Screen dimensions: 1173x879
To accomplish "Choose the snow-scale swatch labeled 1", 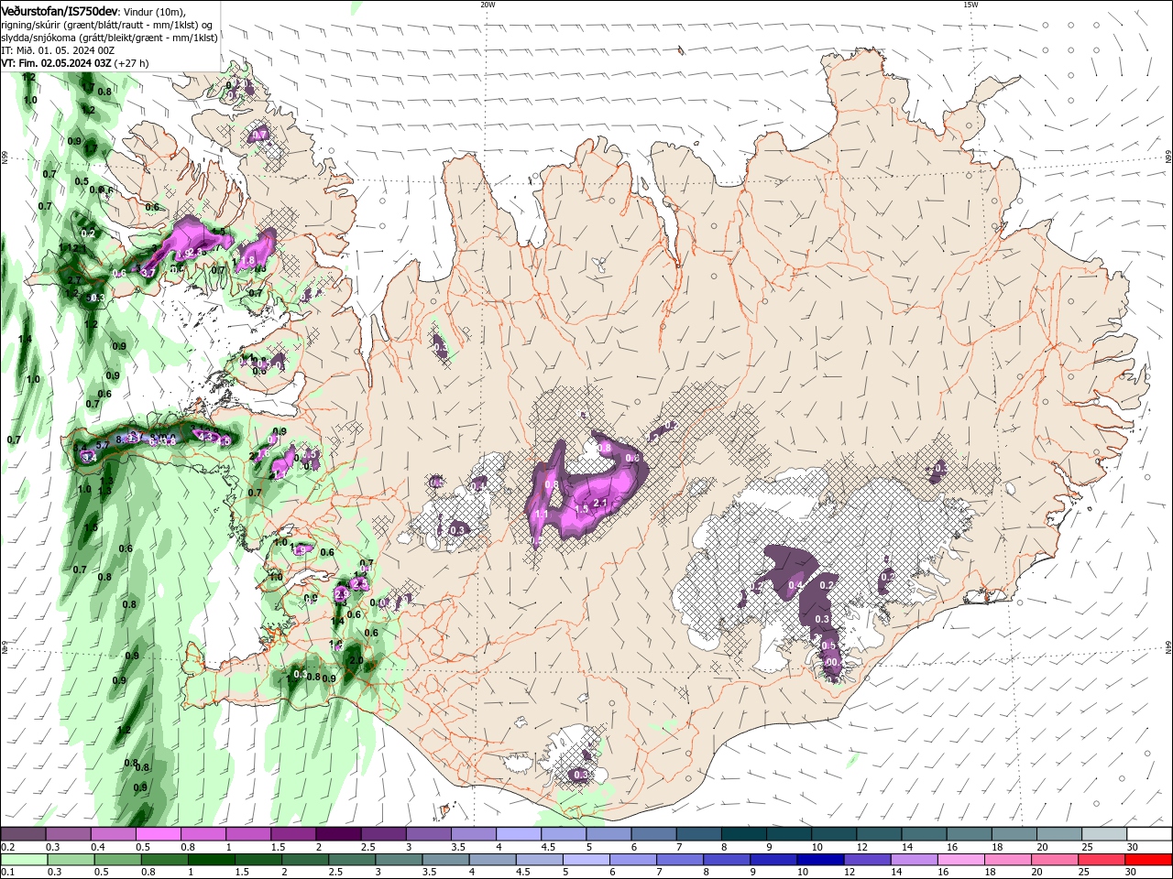I will click(247, 834).
